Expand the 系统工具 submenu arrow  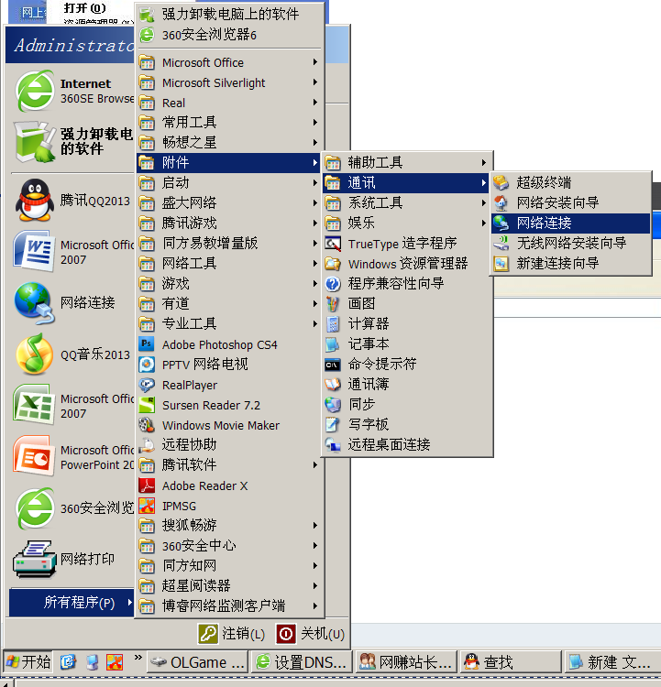pos(483,202)
